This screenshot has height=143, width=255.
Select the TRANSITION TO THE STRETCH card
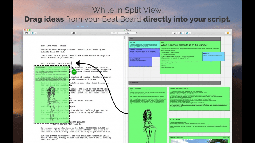coord(200,99)
